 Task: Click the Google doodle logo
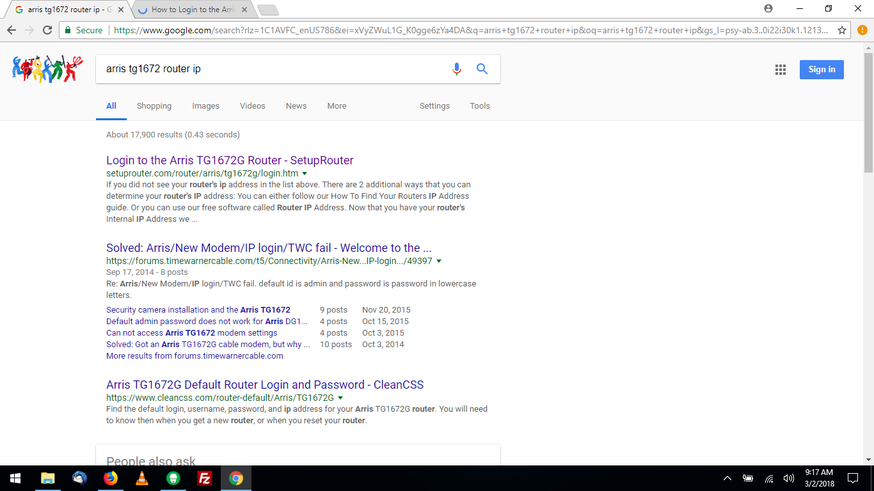(x=47, y=68)
